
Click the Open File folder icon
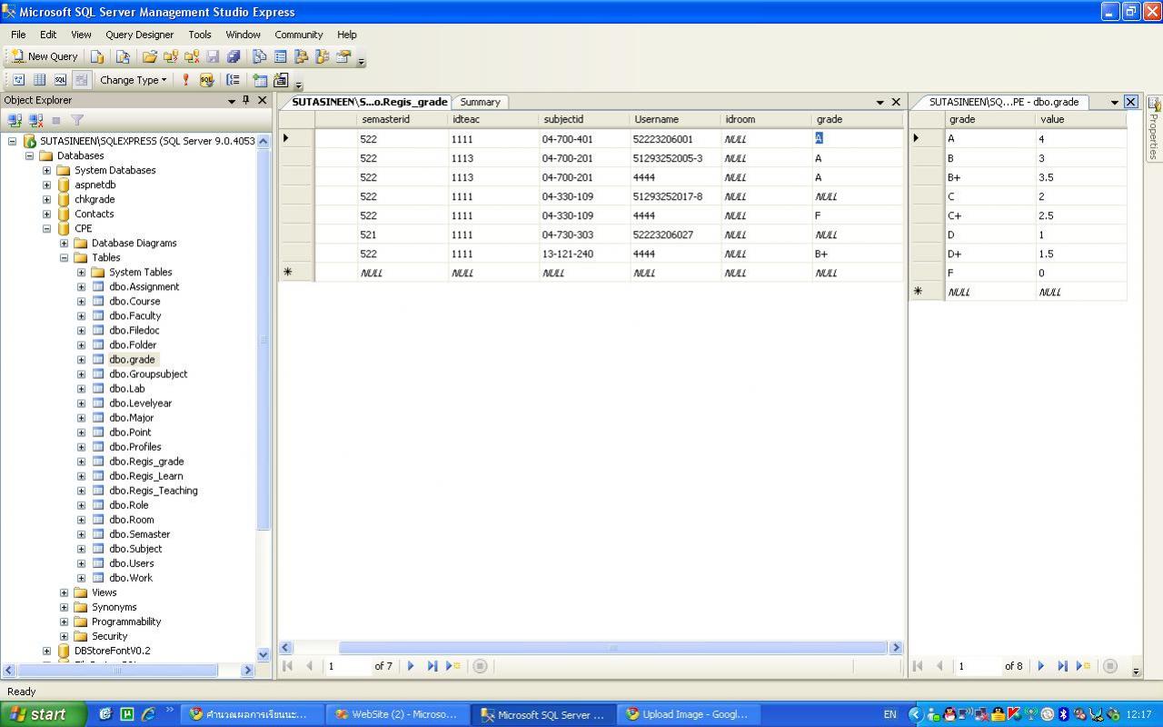[150, 56]
